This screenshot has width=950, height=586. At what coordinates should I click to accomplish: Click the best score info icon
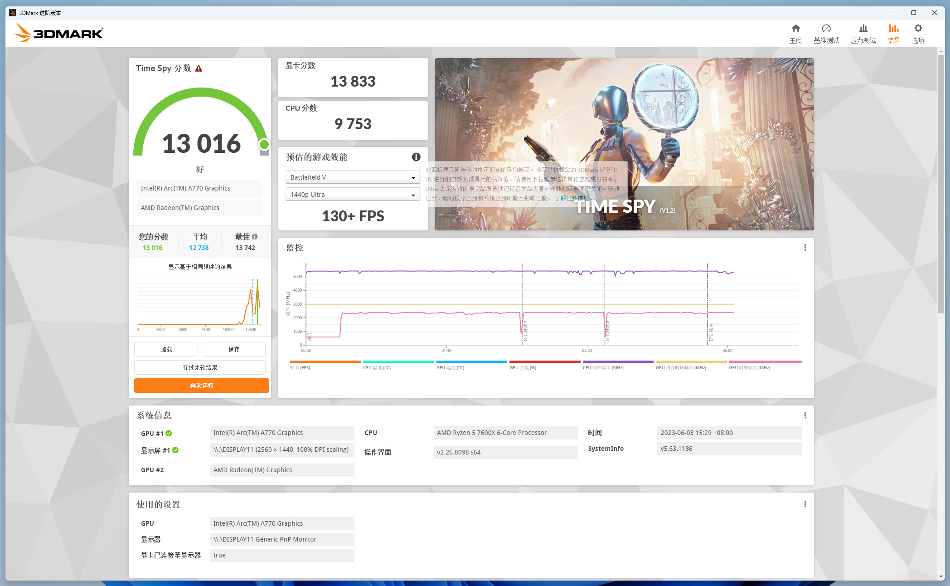coord(255,236)
